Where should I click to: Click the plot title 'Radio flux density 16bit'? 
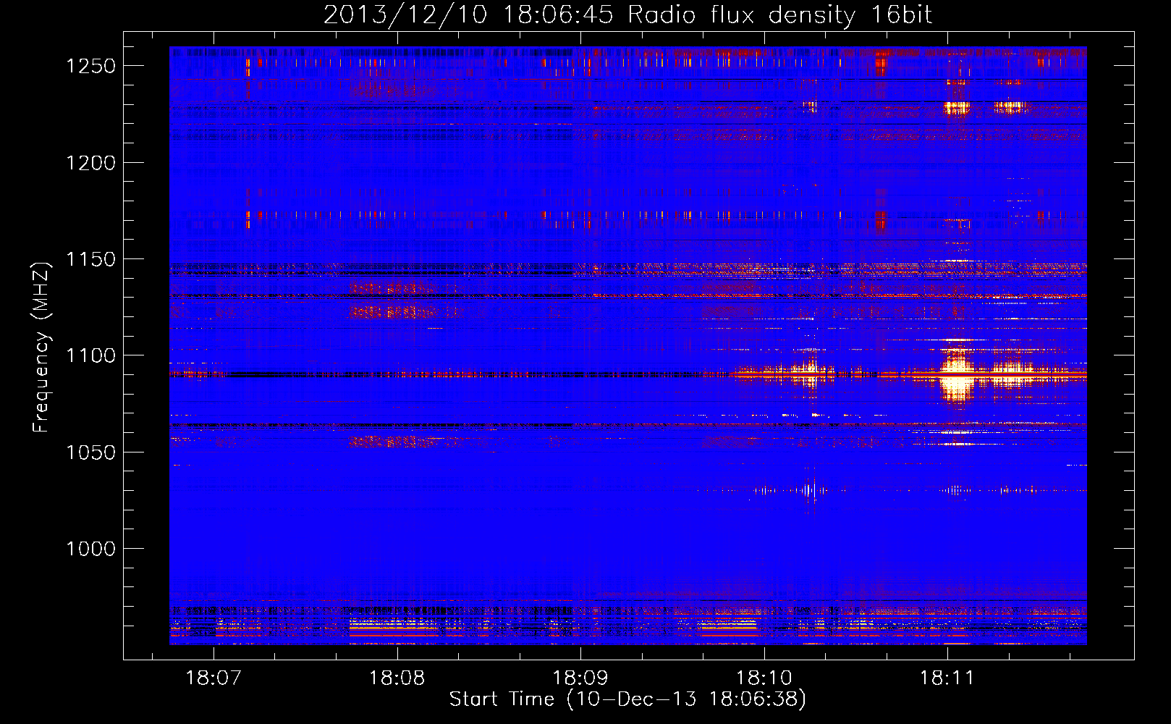point(779,14)
